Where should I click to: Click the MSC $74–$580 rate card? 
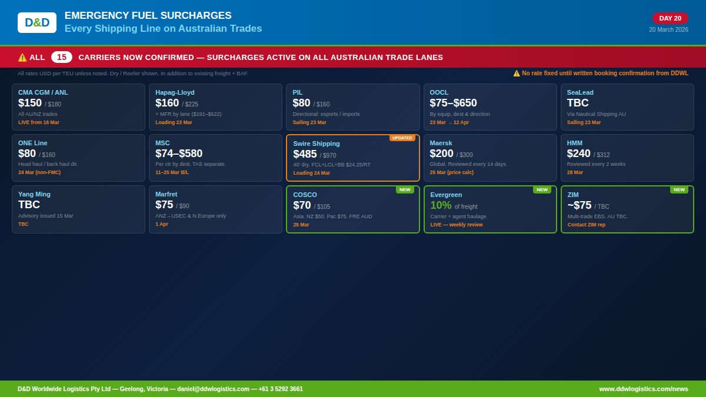click(215, 158)
